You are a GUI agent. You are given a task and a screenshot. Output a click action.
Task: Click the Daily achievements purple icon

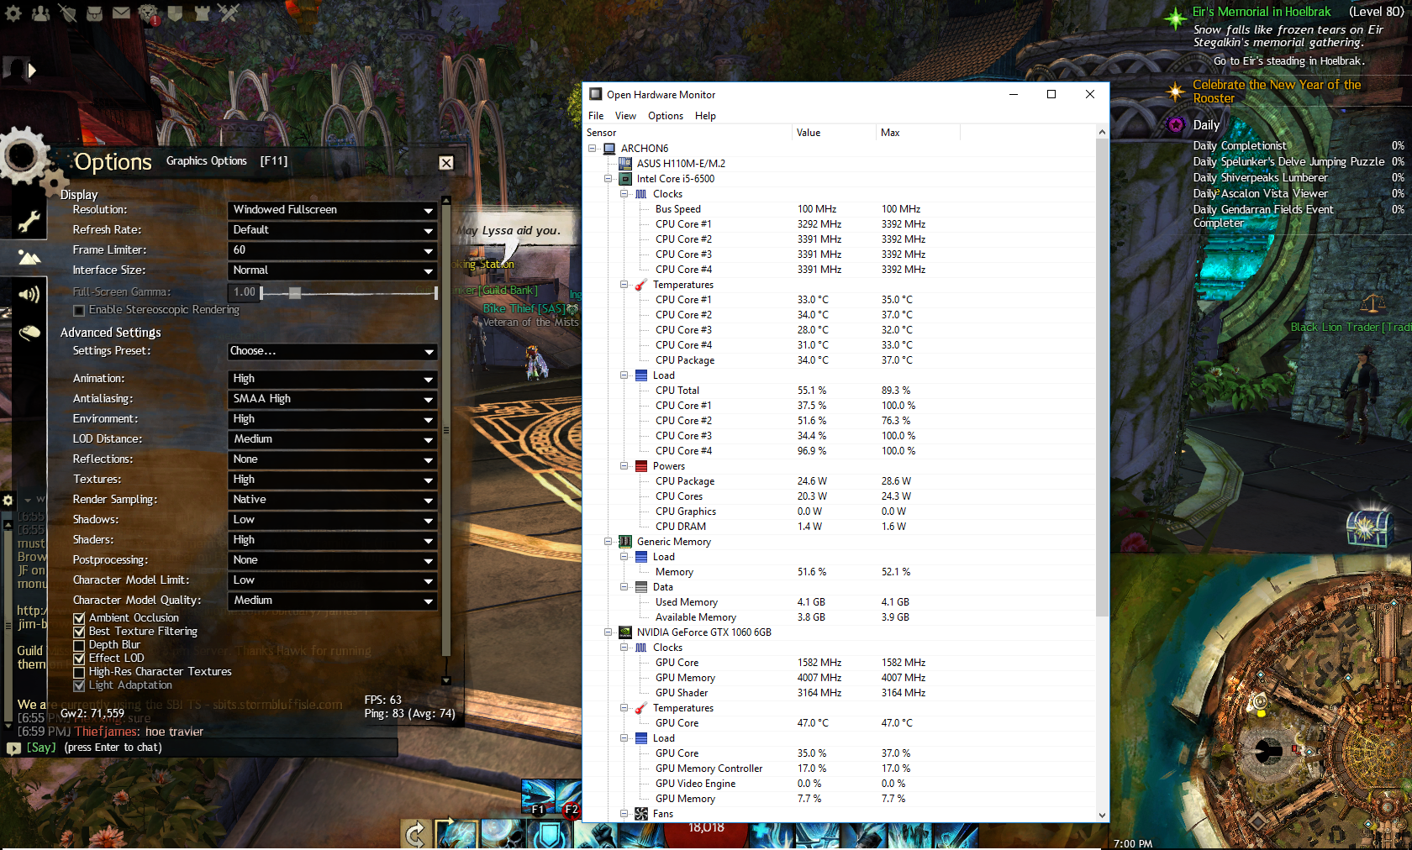tap(1176, 125)
